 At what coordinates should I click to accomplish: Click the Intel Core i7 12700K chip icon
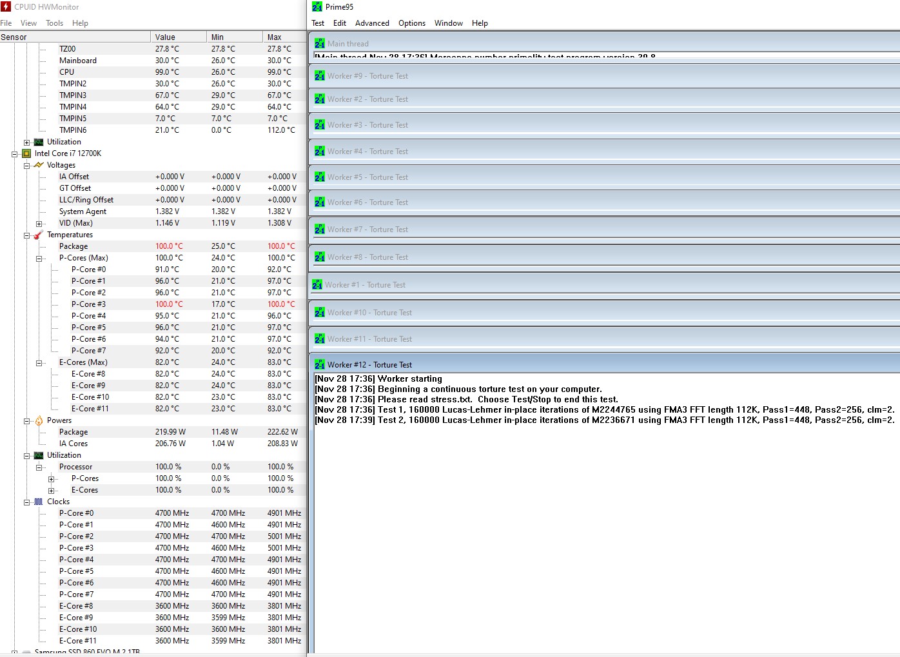point(26,153)
